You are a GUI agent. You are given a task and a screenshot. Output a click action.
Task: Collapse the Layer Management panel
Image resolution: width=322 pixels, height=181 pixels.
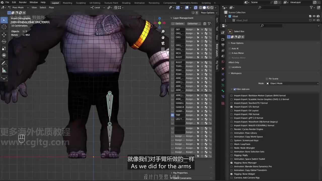coord(172,18)
